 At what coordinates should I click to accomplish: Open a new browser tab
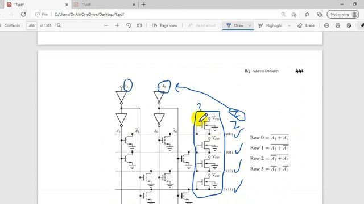tap(143, 5)
